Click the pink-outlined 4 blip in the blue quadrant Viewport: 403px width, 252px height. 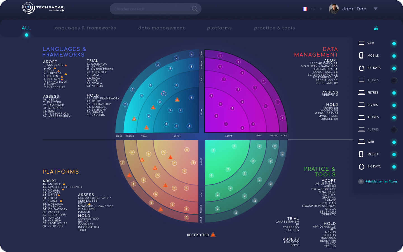coord(164,94)
